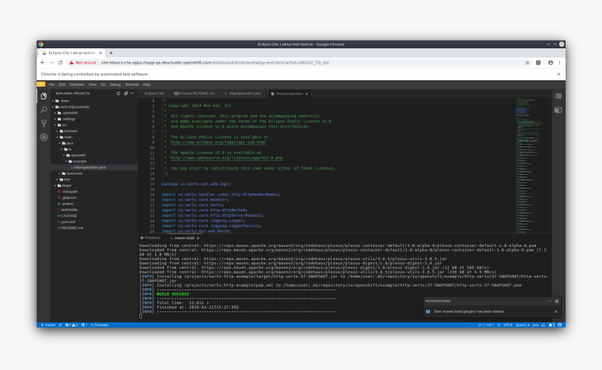The width and height of the screenshot is (602, 370).
Task: Open Chrome profile account icon
Action: [x=551, y=62]
